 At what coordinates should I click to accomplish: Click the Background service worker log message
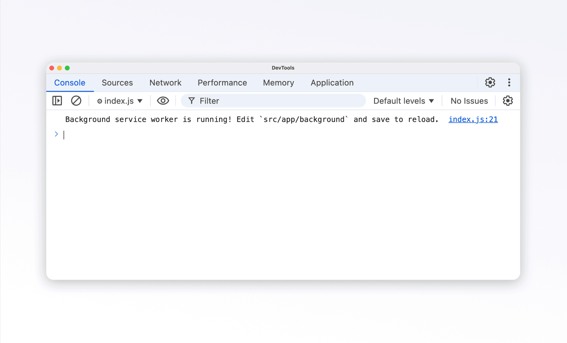(252, 120)
